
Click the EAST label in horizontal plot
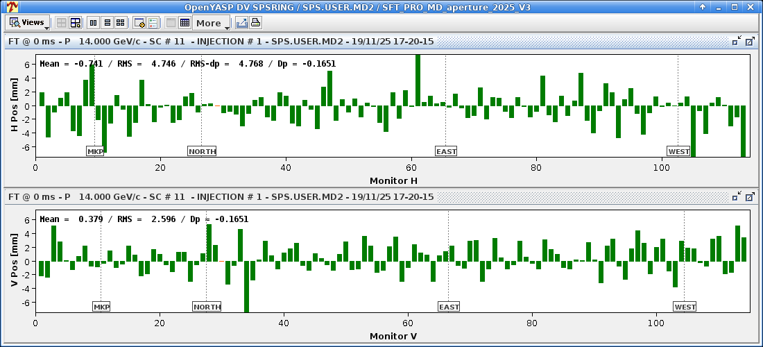446,151
